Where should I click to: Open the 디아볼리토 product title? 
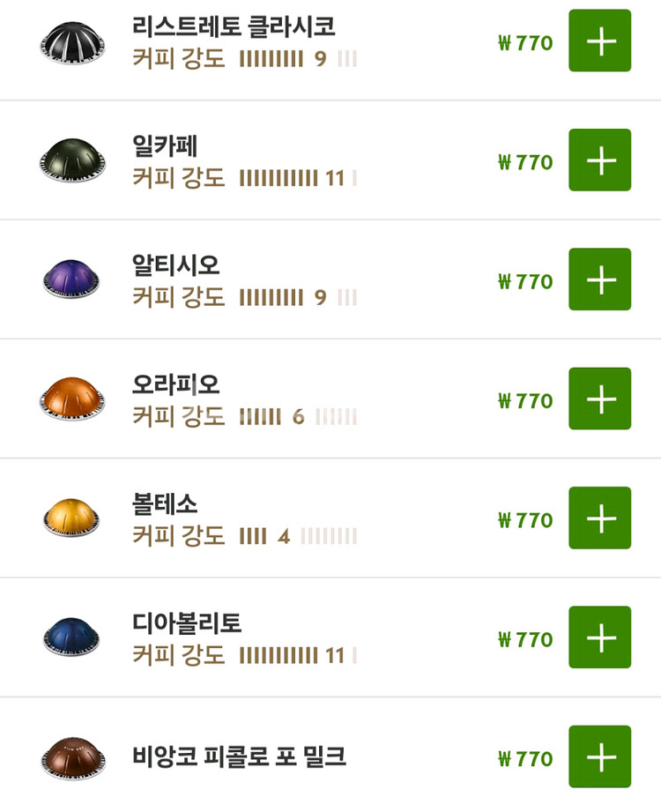click(186, 622)
